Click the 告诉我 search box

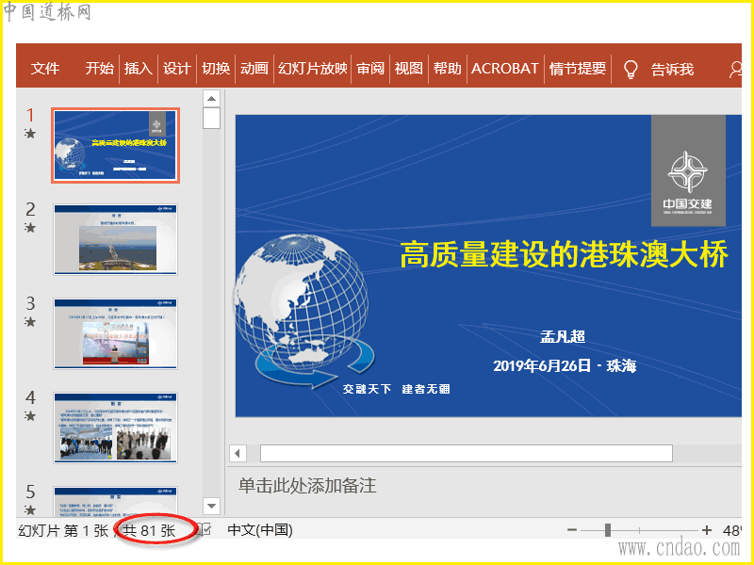[672, 70]
